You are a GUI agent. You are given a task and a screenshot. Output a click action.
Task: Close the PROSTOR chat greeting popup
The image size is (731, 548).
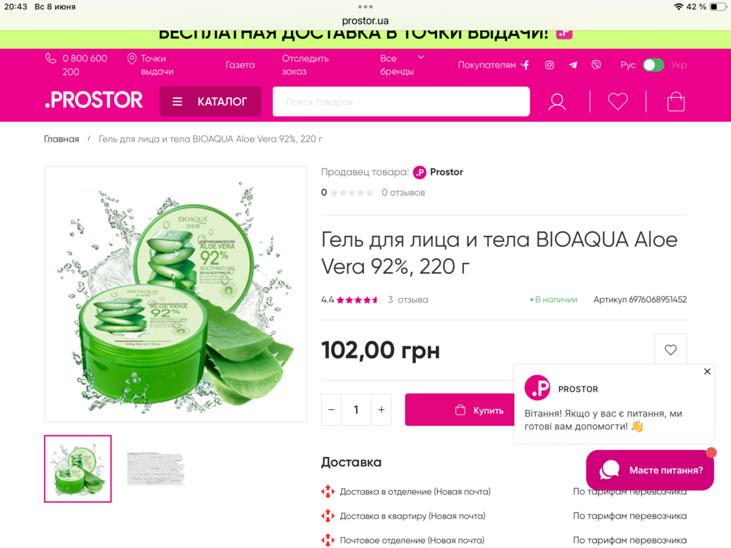707,371
